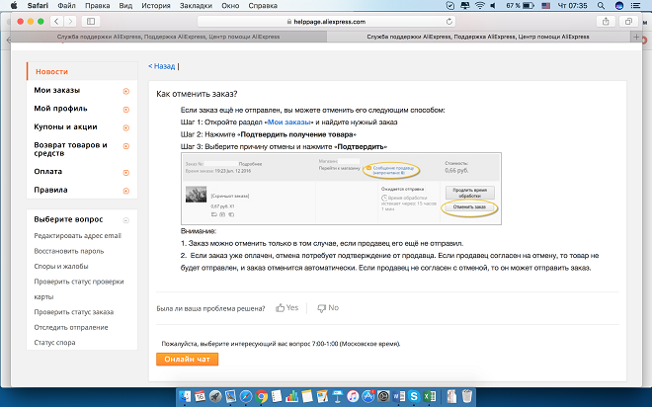
Task: Click the thumbs-up Yes feedback icon
Action: [282, 308]
